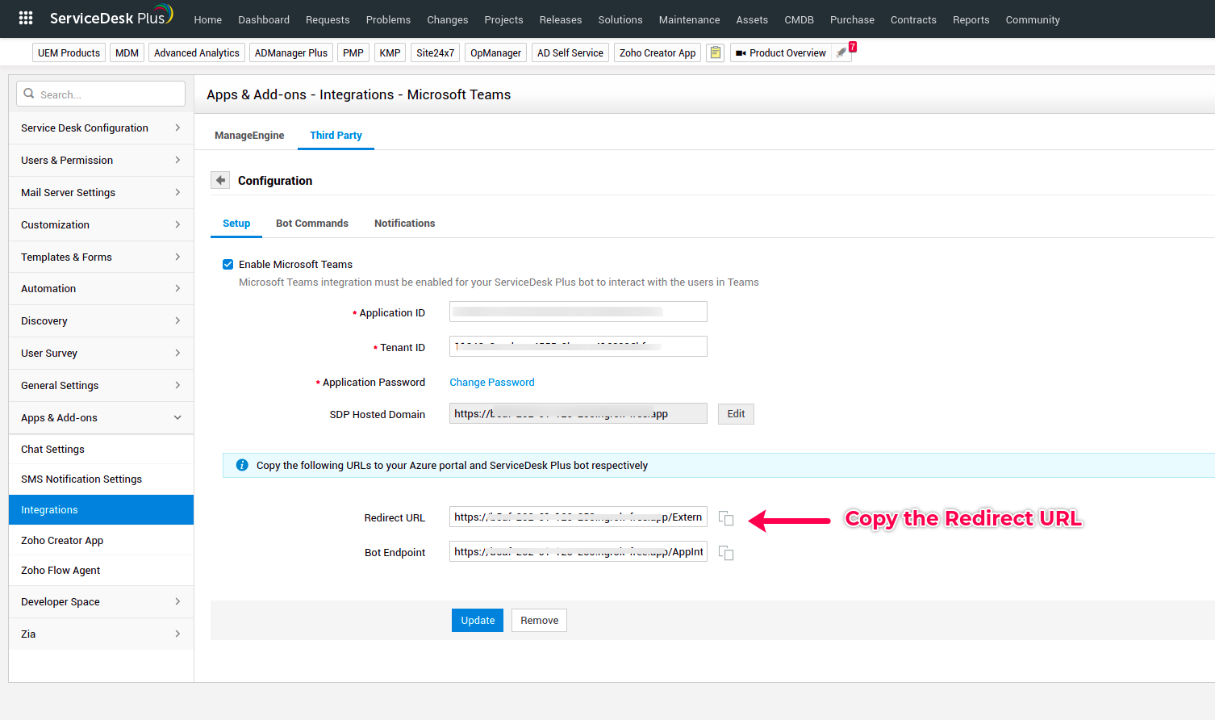The image size is (1215, 720).
Task: Click the back arrow beside Configuration
Action: coord(220,180)
